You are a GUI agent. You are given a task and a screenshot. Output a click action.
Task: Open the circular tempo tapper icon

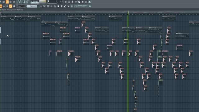(66, 2)
